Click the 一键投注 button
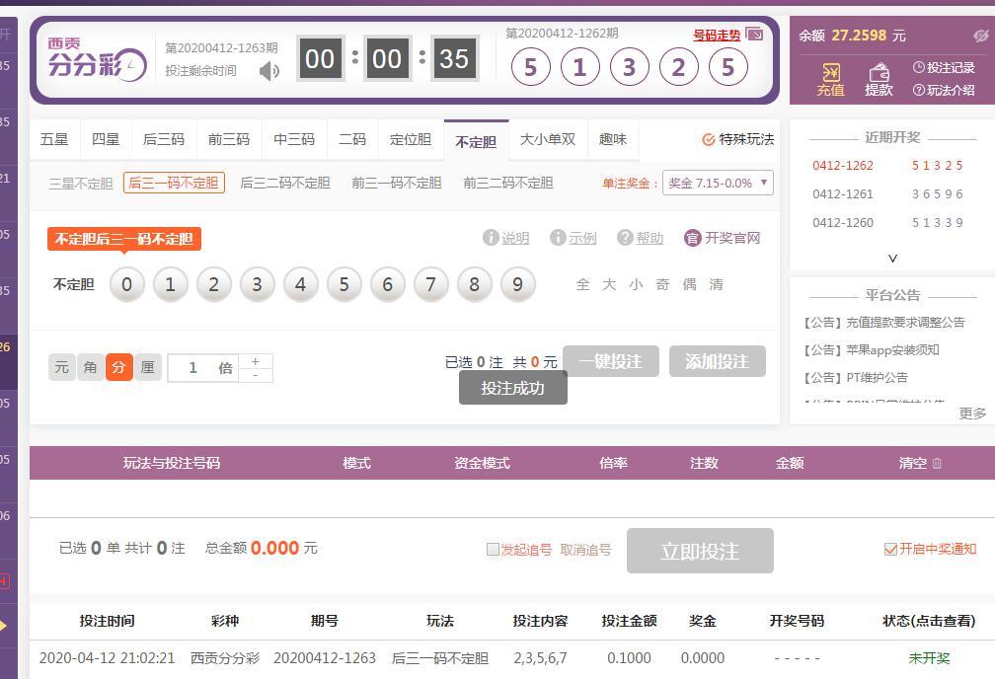 click(610, 361)
